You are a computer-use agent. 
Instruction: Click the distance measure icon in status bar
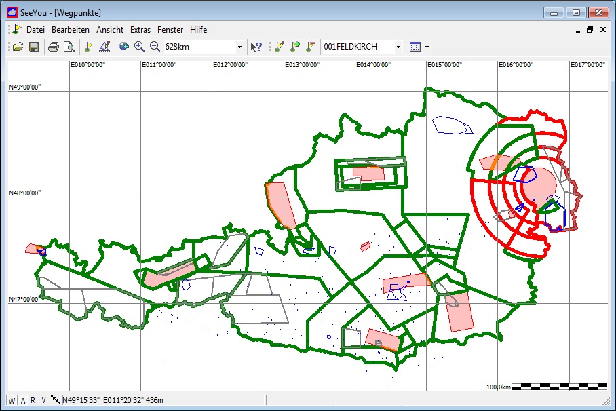(x=55, y=400)
